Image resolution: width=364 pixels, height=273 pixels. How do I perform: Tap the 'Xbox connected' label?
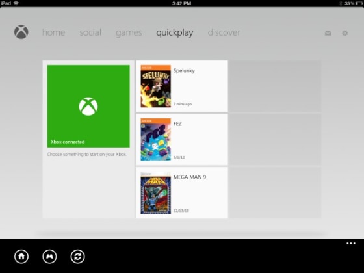click(x=68, y=142)
